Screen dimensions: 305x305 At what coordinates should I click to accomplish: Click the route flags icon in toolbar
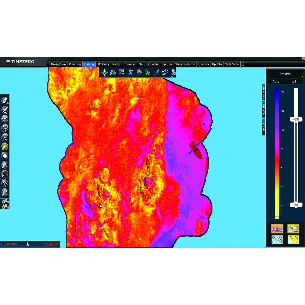165,72
